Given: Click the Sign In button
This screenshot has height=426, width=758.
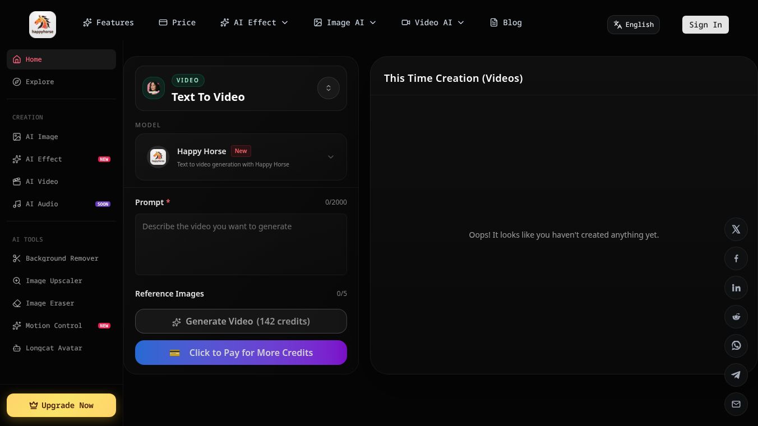Looking at the screenshot, I should [705, 25].
